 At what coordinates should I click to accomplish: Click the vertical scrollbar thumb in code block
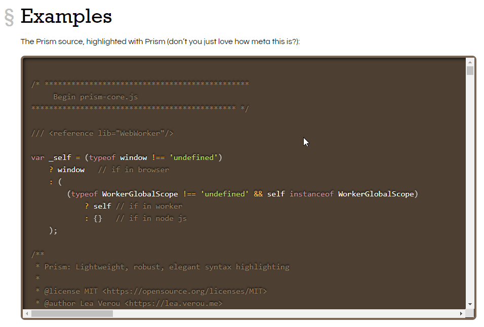tap(470, 70)
